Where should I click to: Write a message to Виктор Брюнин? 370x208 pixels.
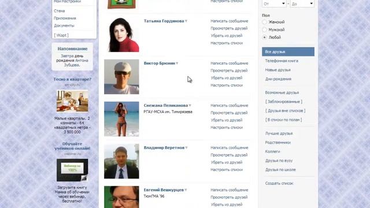[230, 63]
